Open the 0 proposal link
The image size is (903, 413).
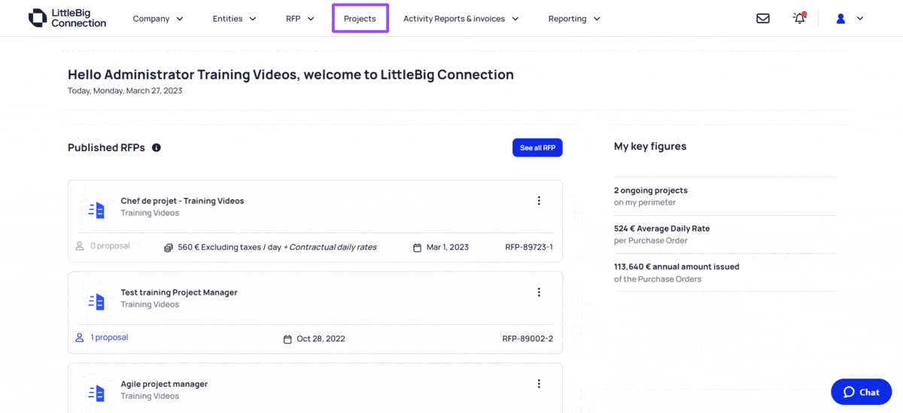110,246
